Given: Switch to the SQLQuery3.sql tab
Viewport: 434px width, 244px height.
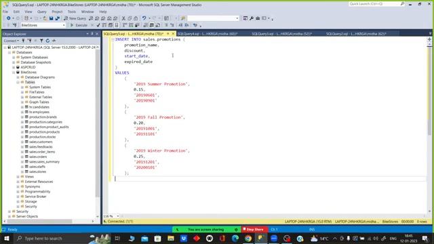Looking at the screenshot, I should (x=282, y=34).
